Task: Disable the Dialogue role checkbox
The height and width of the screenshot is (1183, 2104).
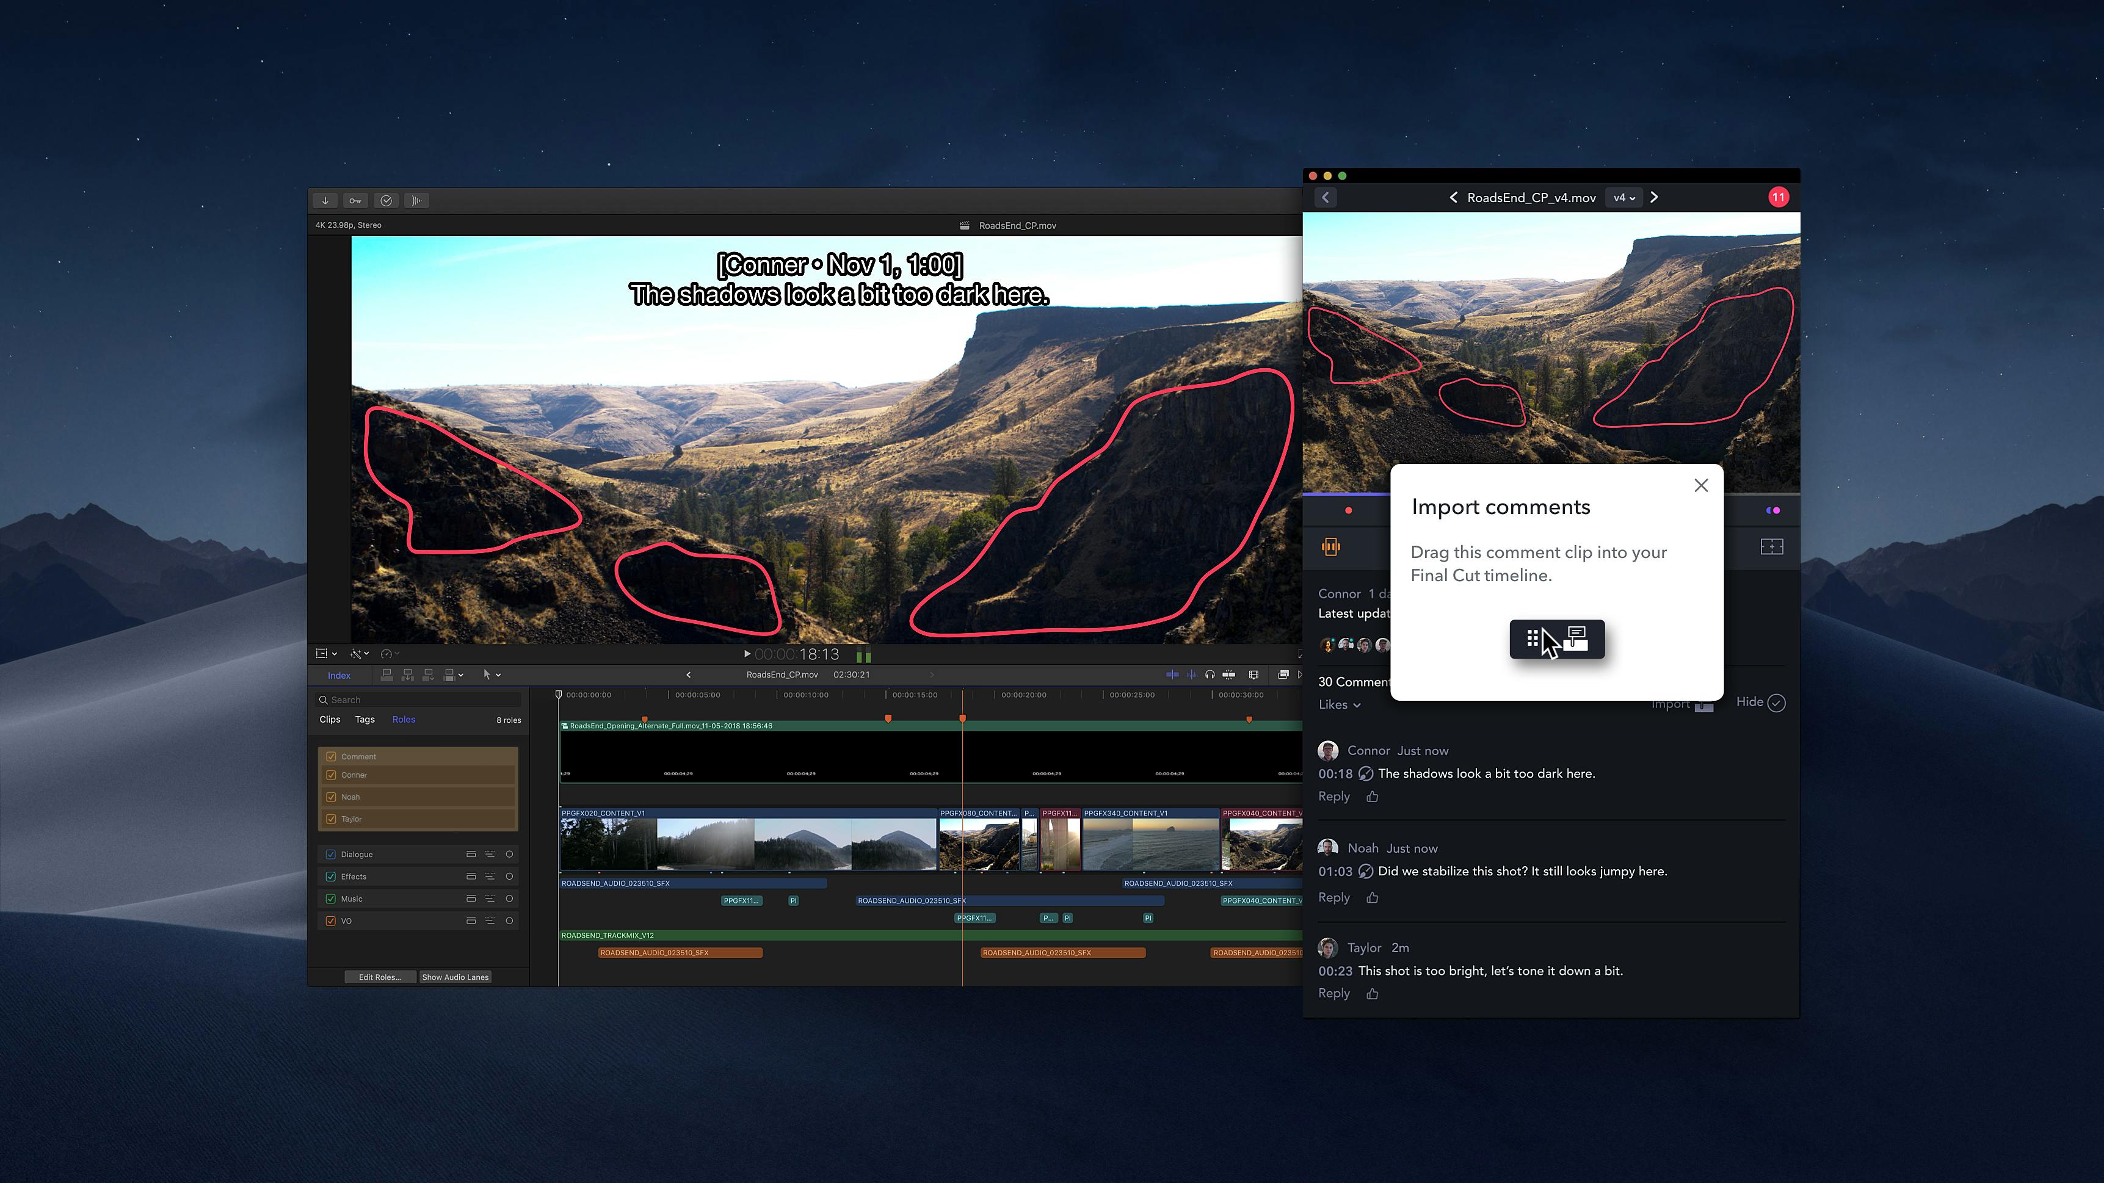Action: point(331,854)
